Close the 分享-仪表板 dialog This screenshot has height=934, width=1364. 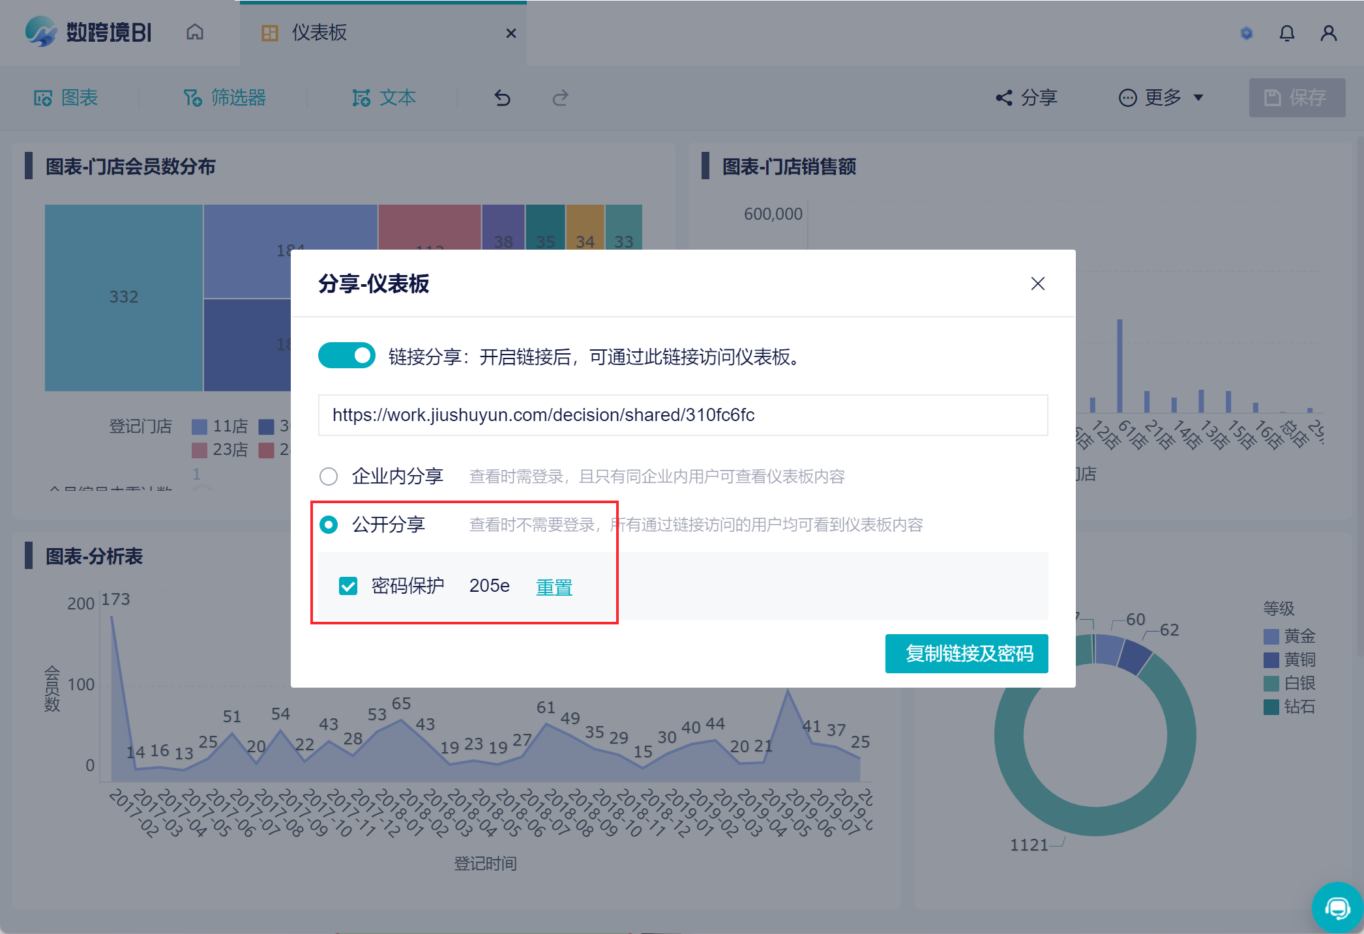pos(1037,284)
